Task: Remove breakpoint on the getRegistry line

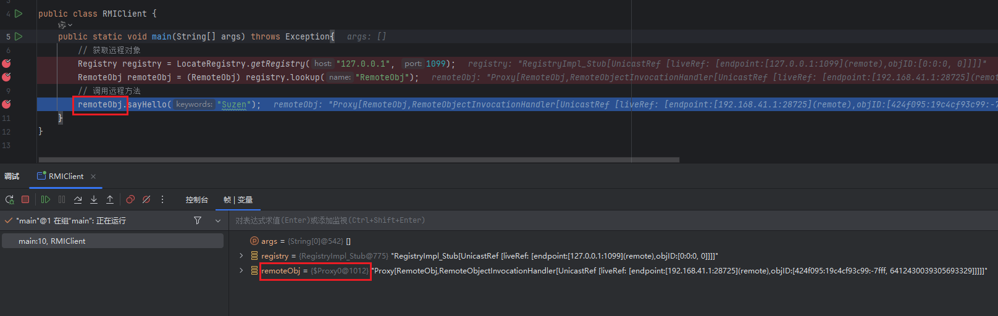Action: [x=7, y=64]
